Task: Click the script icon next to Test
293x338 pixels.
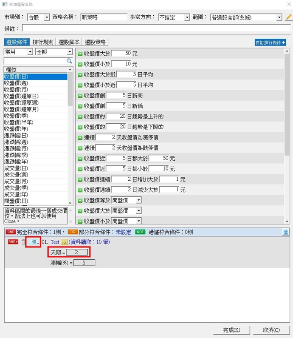Action: click(x=64, y=242)
